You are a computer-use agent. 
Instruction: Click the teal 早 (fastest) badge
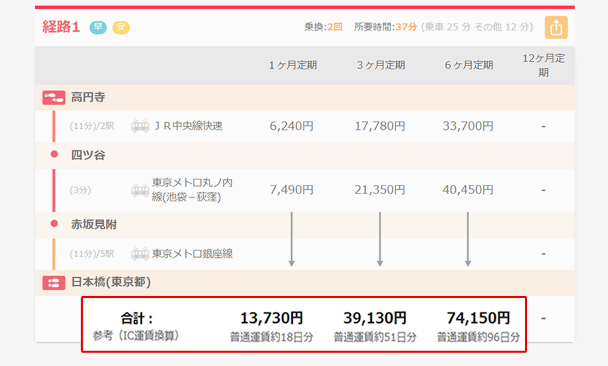pos(98,27)
